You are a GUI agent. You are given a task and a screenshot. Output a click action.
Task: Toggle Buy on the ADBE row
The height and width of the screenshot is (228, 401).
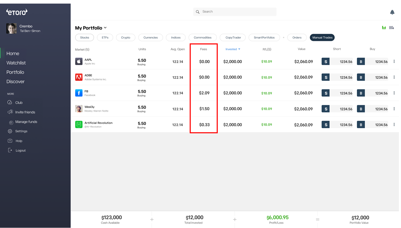[361, 77]
